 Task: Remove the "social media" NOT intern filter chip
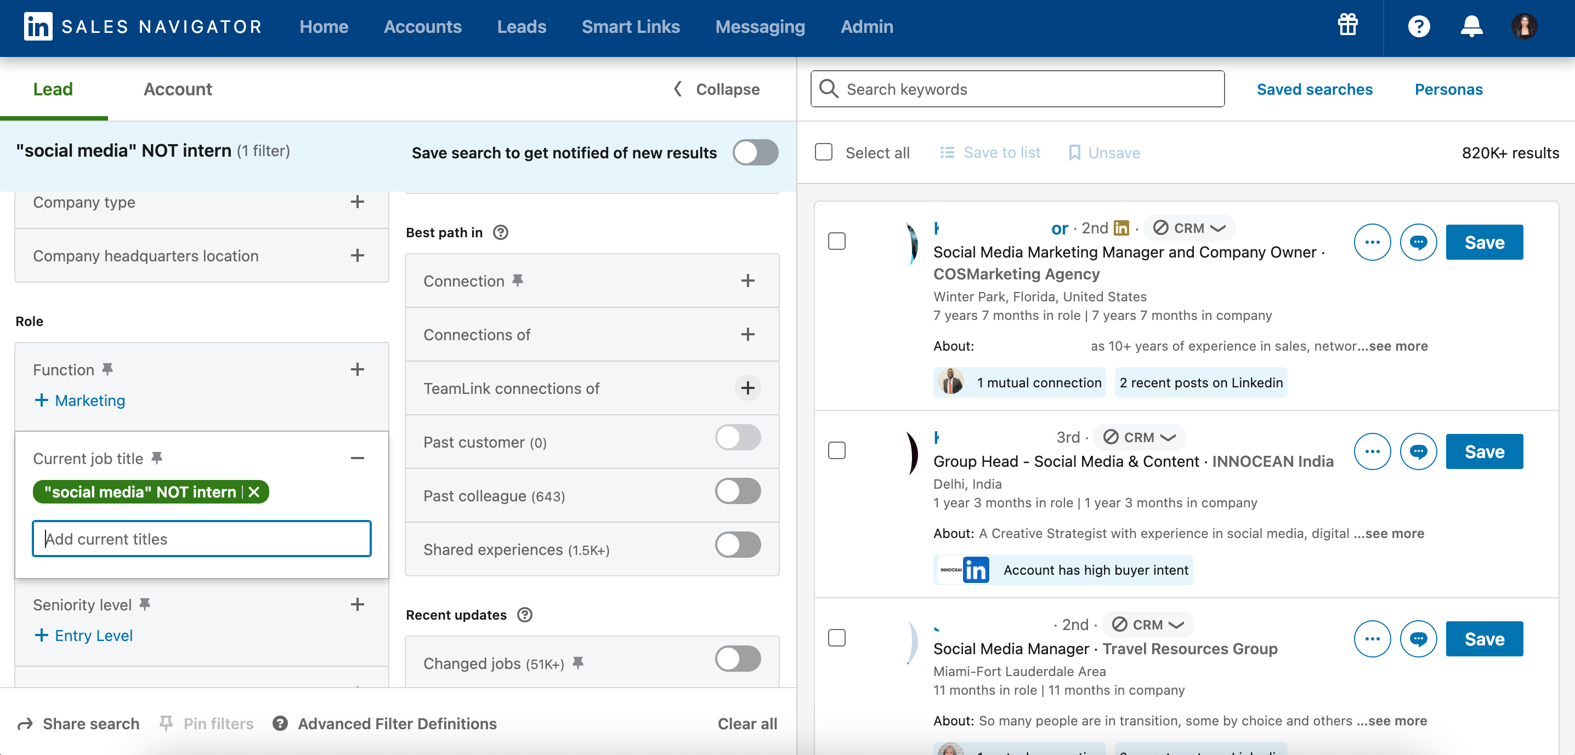[x=254, y=491]
